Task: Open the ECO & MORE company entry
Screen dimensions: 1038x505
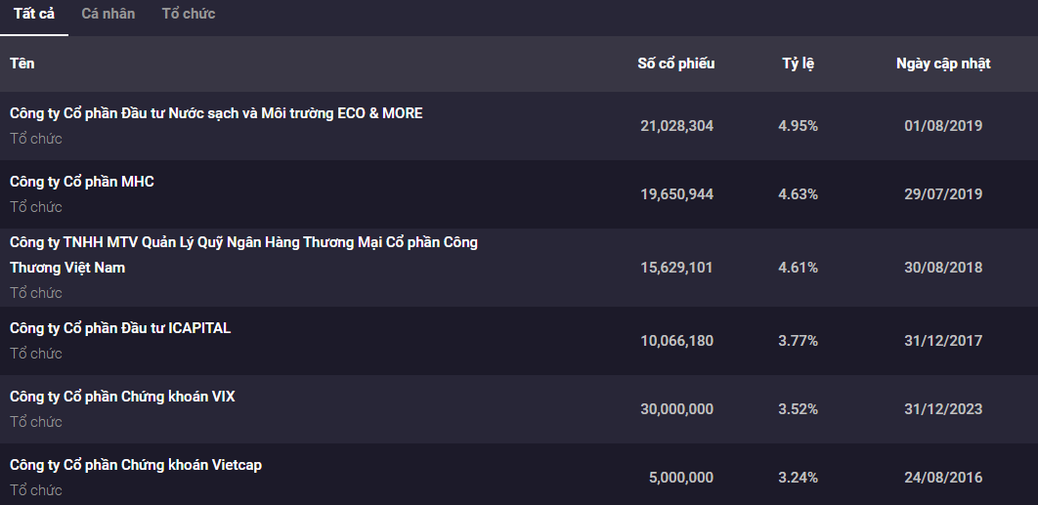Action: (x=216, y=113)
